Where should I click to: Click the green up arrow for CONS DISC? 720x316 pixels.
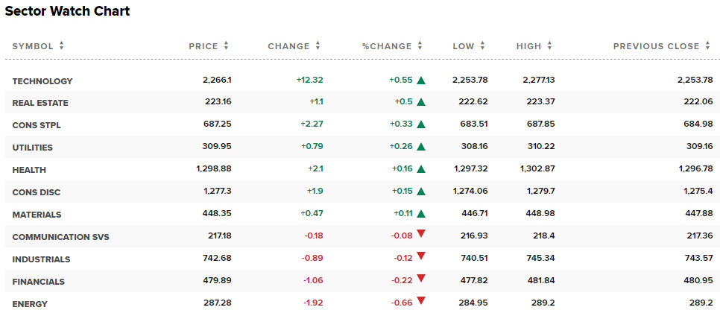pos(421,192)
